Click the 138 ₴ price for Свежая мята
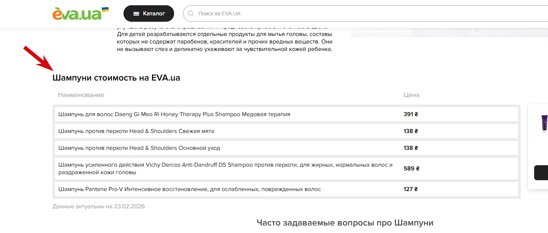The width and height of the screenshot is (548, 233). click(411, 131)
